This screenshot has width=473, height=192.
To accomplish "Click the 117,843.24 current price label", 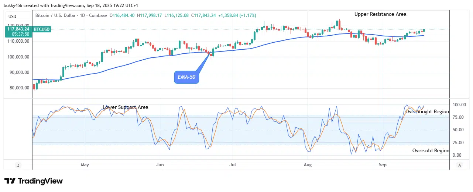I will tap(18, 29).
